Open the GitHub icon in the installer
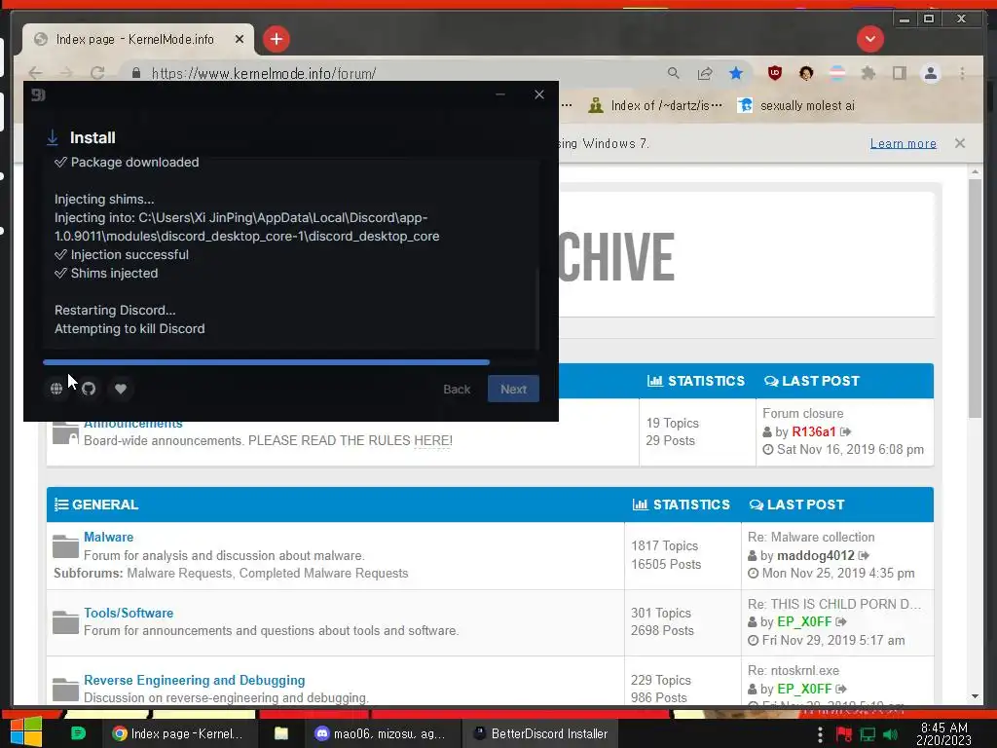The height and width of the screenshot is (748, 997). 89,389
